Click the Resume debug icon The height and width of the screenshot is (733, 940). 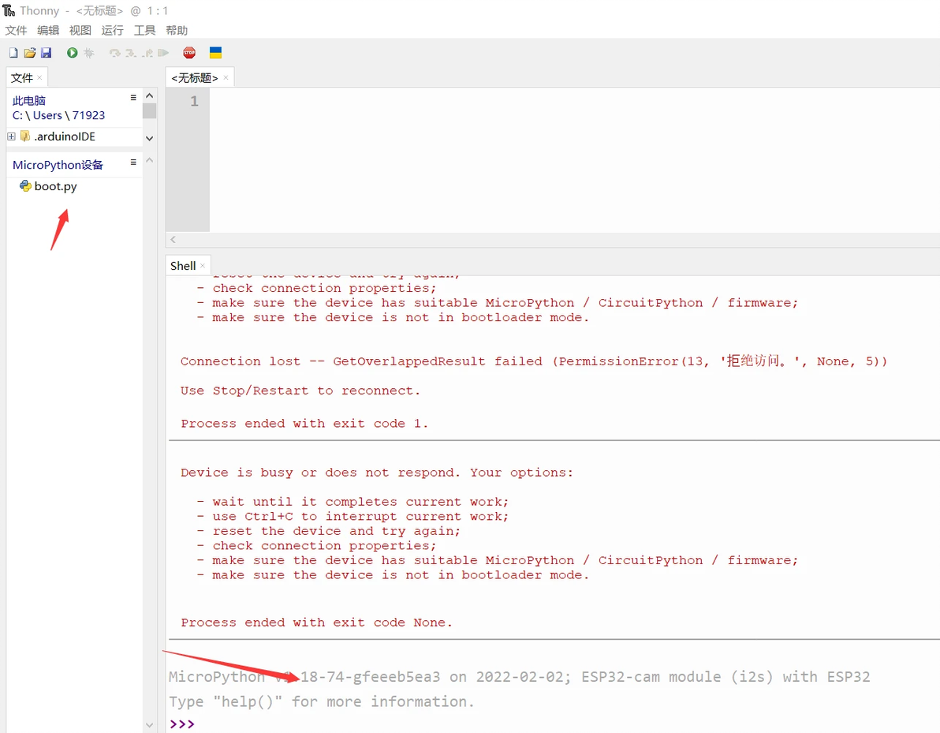[x=163, y=53]
